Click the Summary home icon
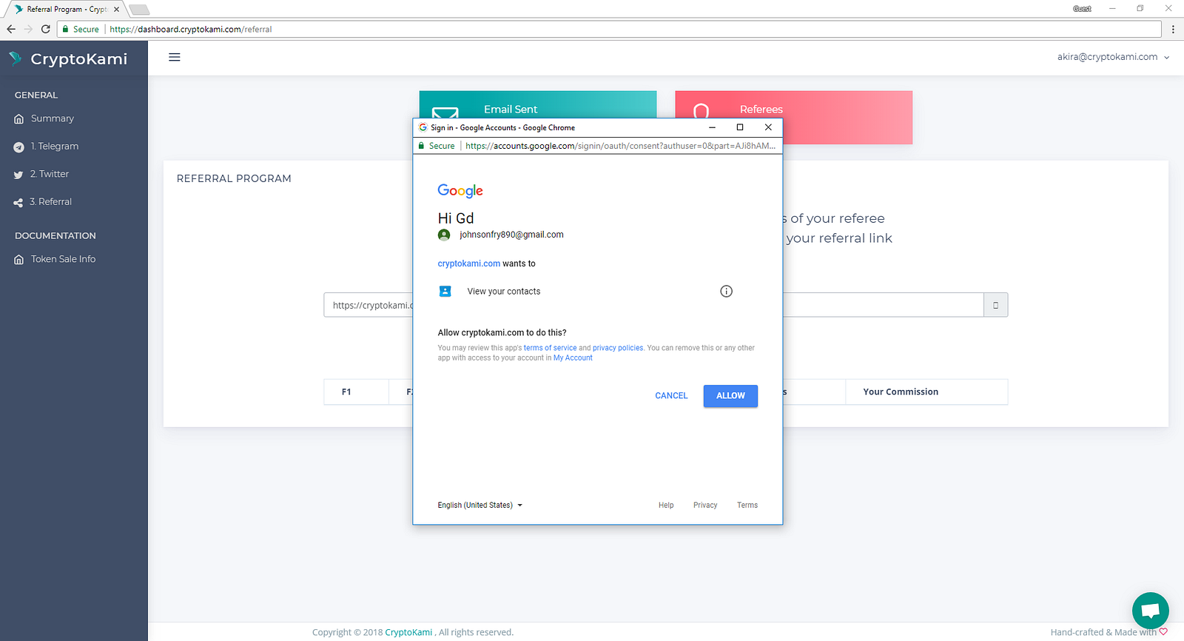Screen dimensions: 1184x641 coord(18,119)
